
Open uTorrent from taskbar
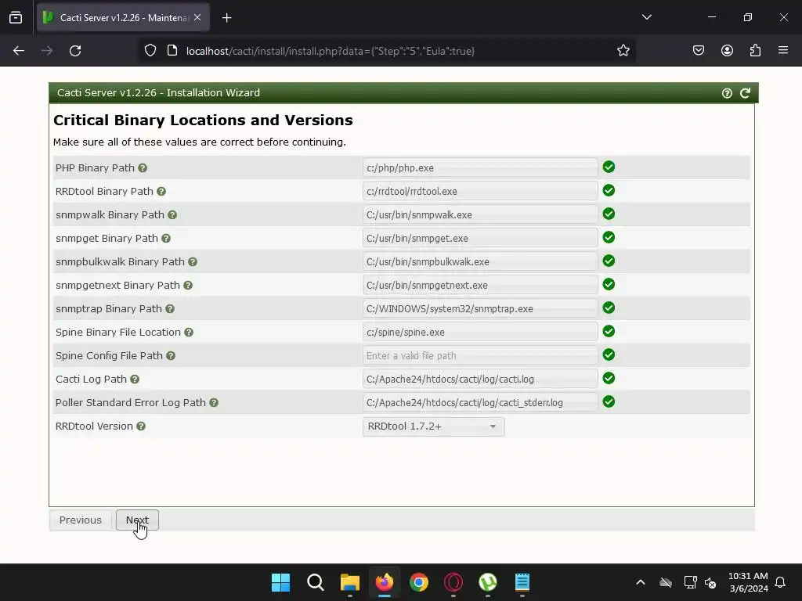(487, 582)
